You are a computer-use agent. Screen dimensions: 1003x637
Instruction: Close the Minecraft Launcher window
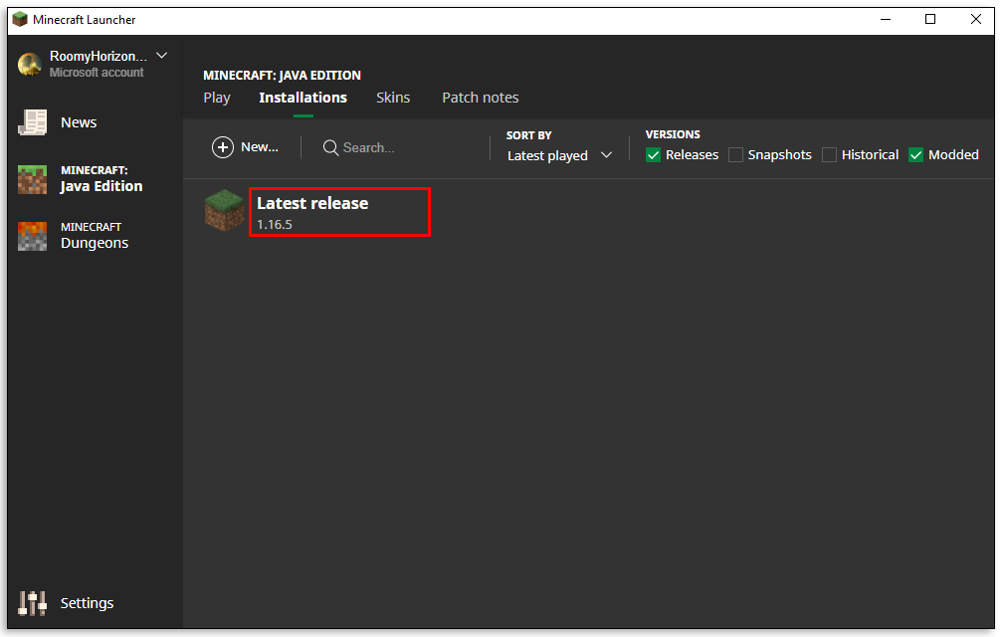(975, 19)
